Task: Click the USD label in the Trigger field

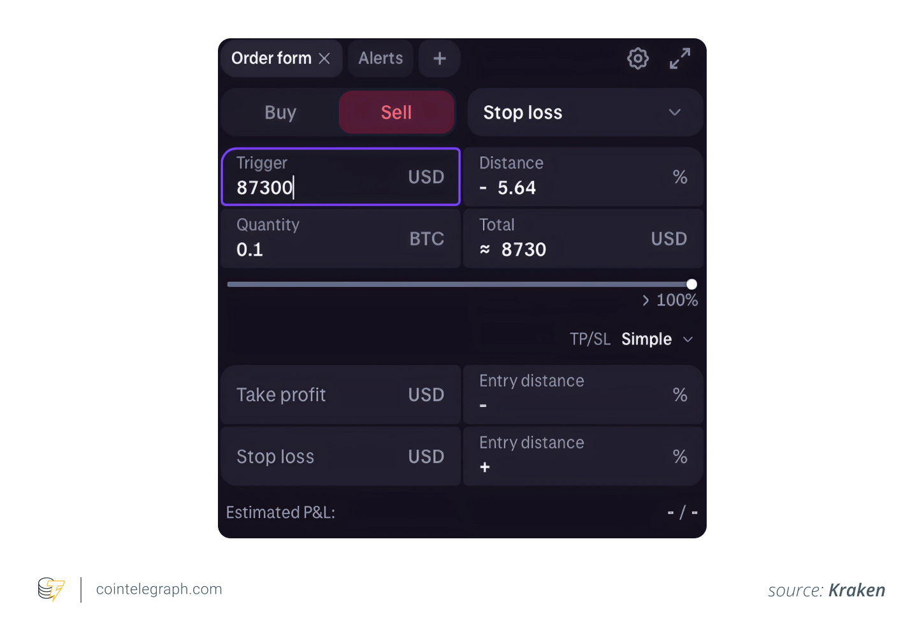Action: tap(426, 177)
